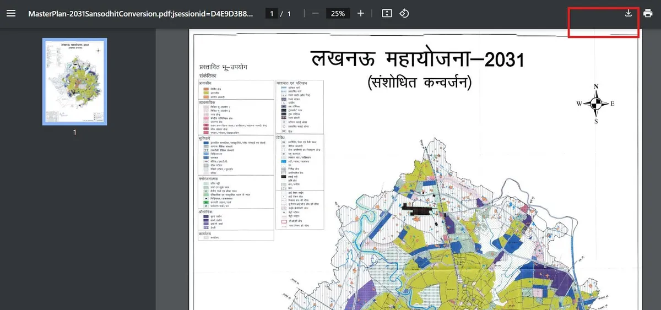Toggle the sidebar with the hamburger menu icon
Image resolution: width=661 pixels, height=310 pixels.
(x=11, y=13)
